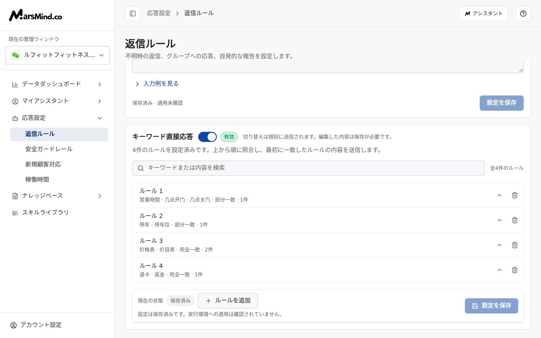
Task: Click the ナレッジベース document icon
Action: (15, 196)
